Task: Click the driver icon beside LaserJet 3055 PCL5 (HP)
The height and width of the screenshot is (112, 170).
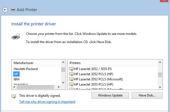Action: click(x=71, y=84)
